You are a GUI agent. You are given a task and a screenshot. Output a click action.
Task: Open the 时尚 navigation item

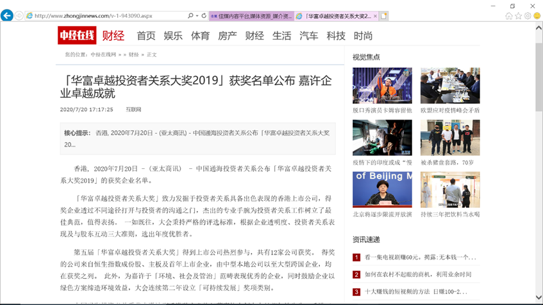click(x=363, y=36)
